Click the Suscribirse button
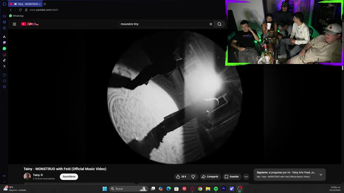The width and height of the screenshot is (344, 193). pos(69,177)
